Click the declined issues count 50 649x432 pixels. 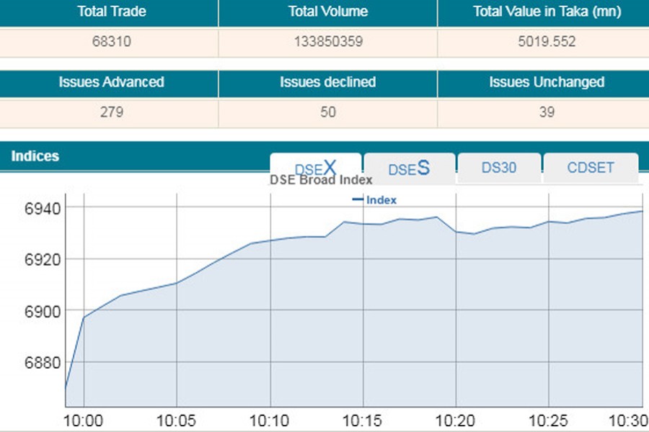[x=327, y=112]
